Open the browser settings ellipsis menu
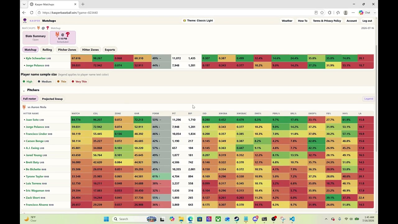This screenshot has width=398, height=224. coord(353,12)
